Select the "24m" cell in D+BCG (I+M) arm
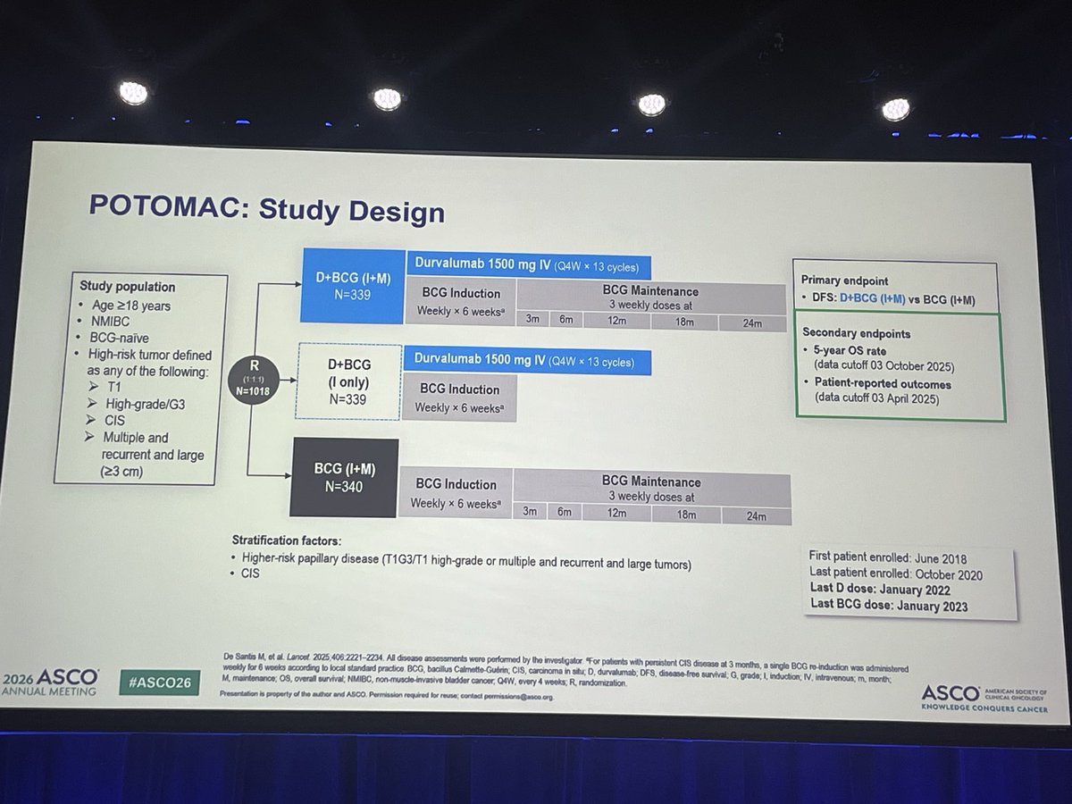This screenshot has height=804, width=1072. 753,325
